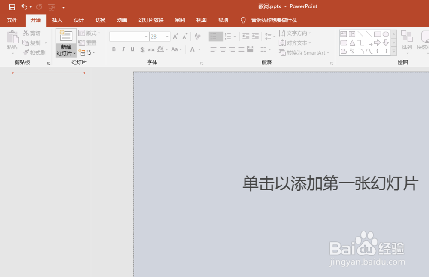
Task: Expand the shapes gallery more arrow
Action: click(x=394, y=51)
